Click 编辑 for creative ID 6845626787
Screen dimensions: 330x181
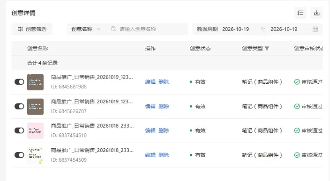coord(150,106)
